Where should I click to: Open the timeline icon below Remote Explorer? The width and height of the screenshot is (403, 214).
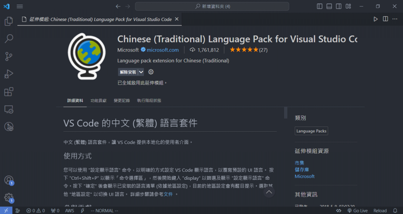point(9,127)
